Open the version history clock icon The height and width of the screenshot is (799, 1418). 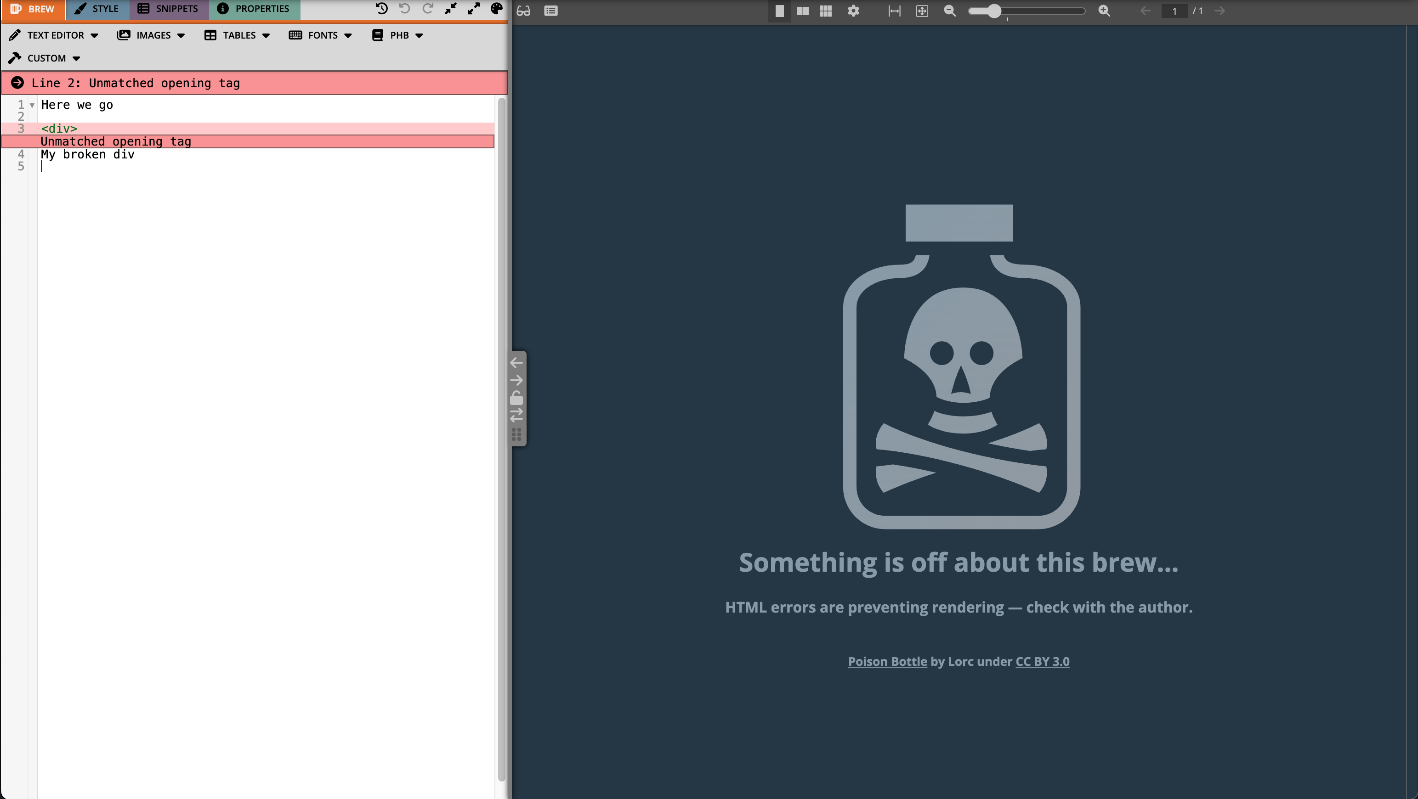(381, 9)
